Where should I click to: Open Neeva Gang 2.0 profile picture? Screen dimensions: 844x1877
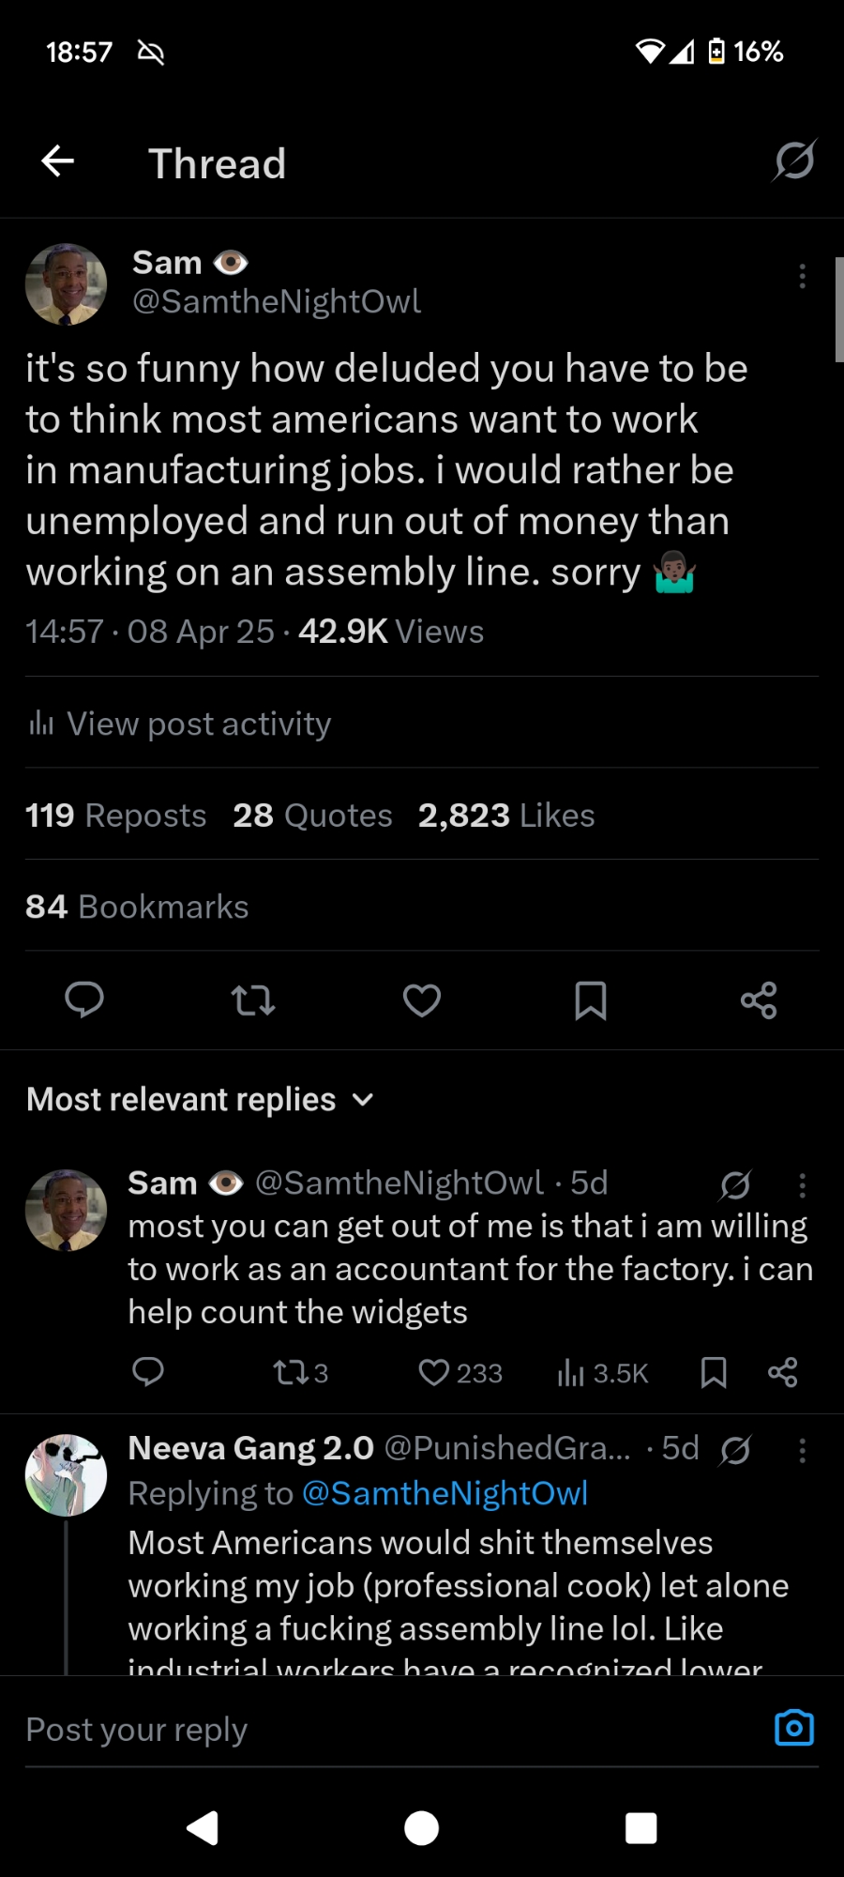(x=66, y=1474)
